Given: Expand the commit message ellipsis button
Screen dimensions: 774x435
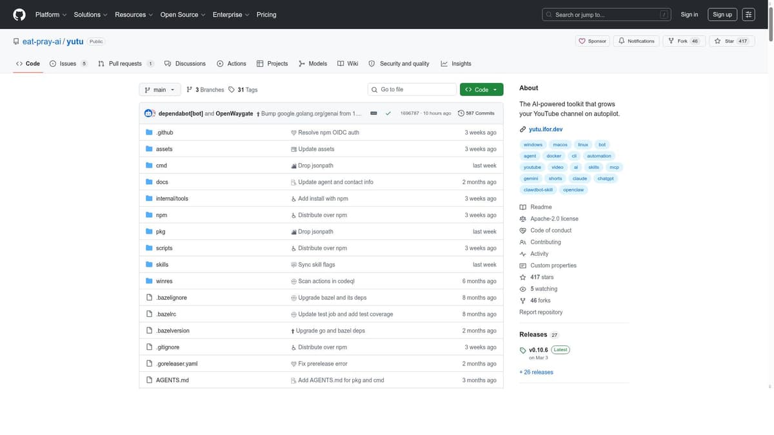Looking at the screenshot, I should point(373,113).
